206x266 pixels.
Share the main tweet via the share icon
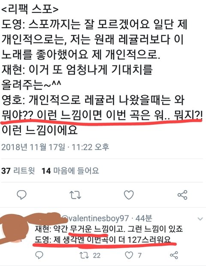tap(182, 195)
